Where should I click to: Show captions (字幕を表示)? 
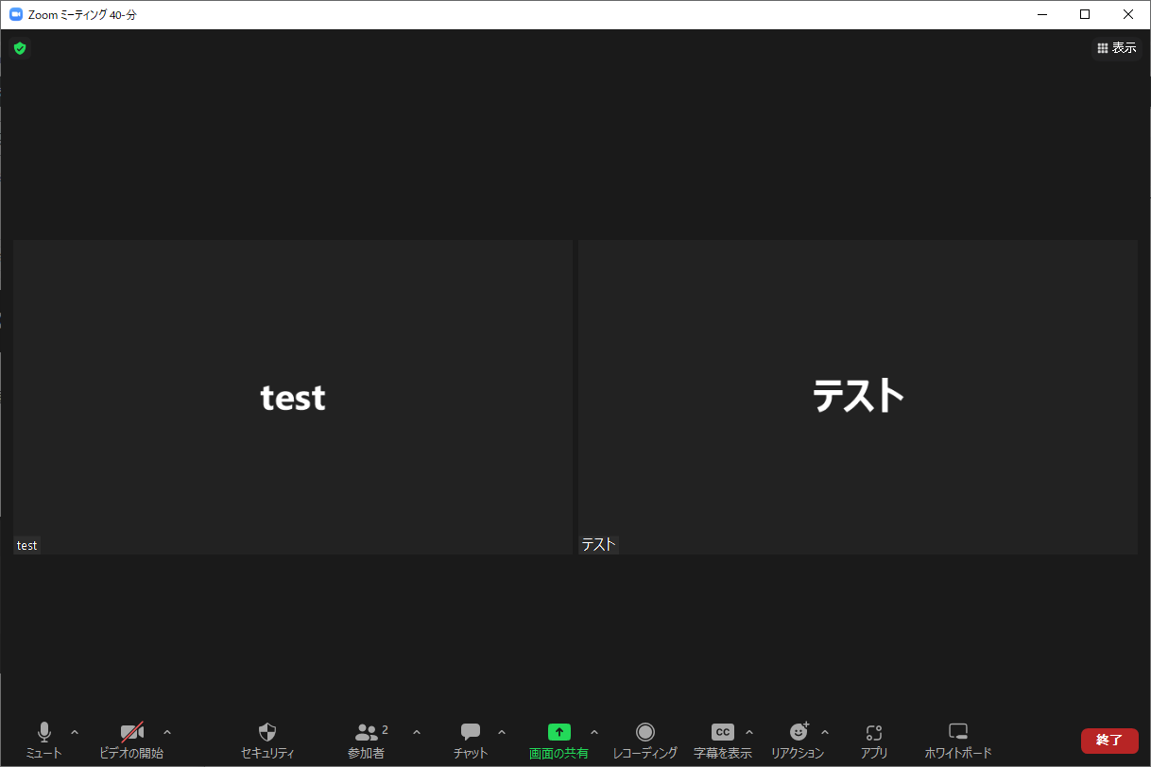(x=722, y=740)
